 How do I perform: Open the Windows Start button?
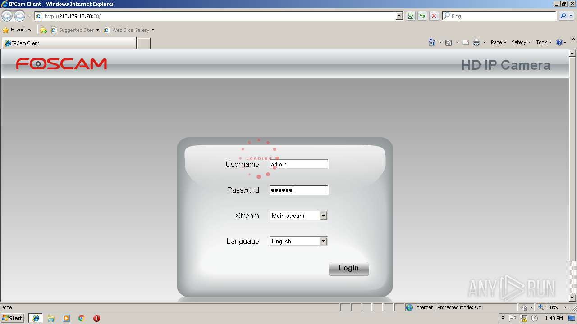coord(13,318)
